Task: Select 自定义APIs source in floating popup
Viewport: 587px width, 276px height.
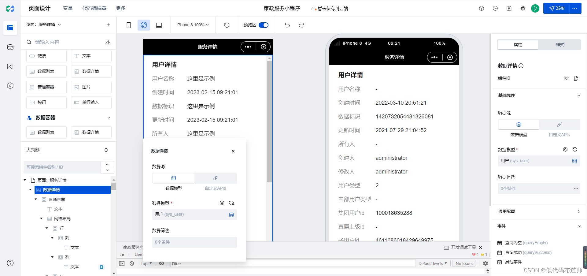Action: coord(216,178)
